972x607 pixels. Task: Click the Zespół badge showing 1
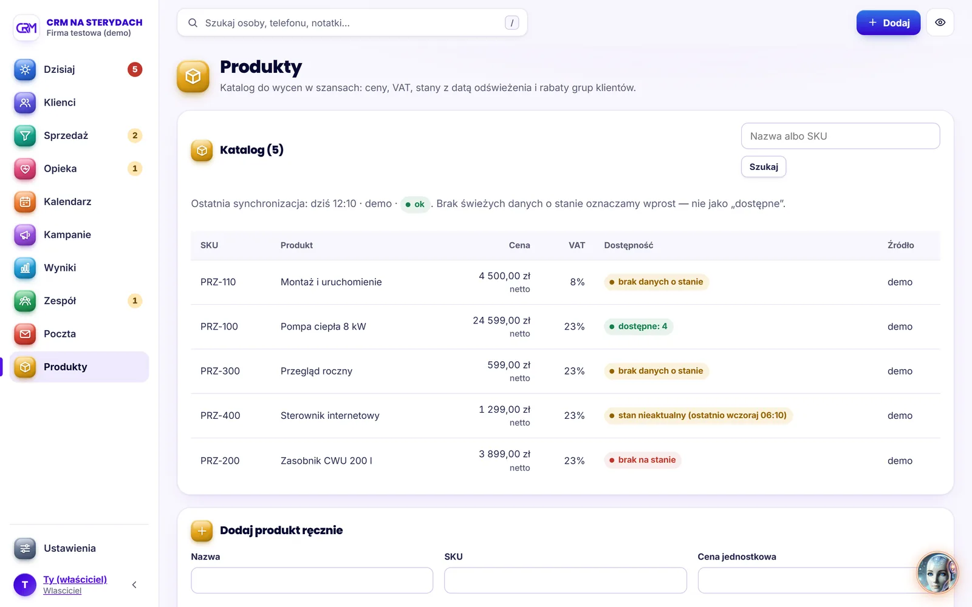(x=135, y=301)
